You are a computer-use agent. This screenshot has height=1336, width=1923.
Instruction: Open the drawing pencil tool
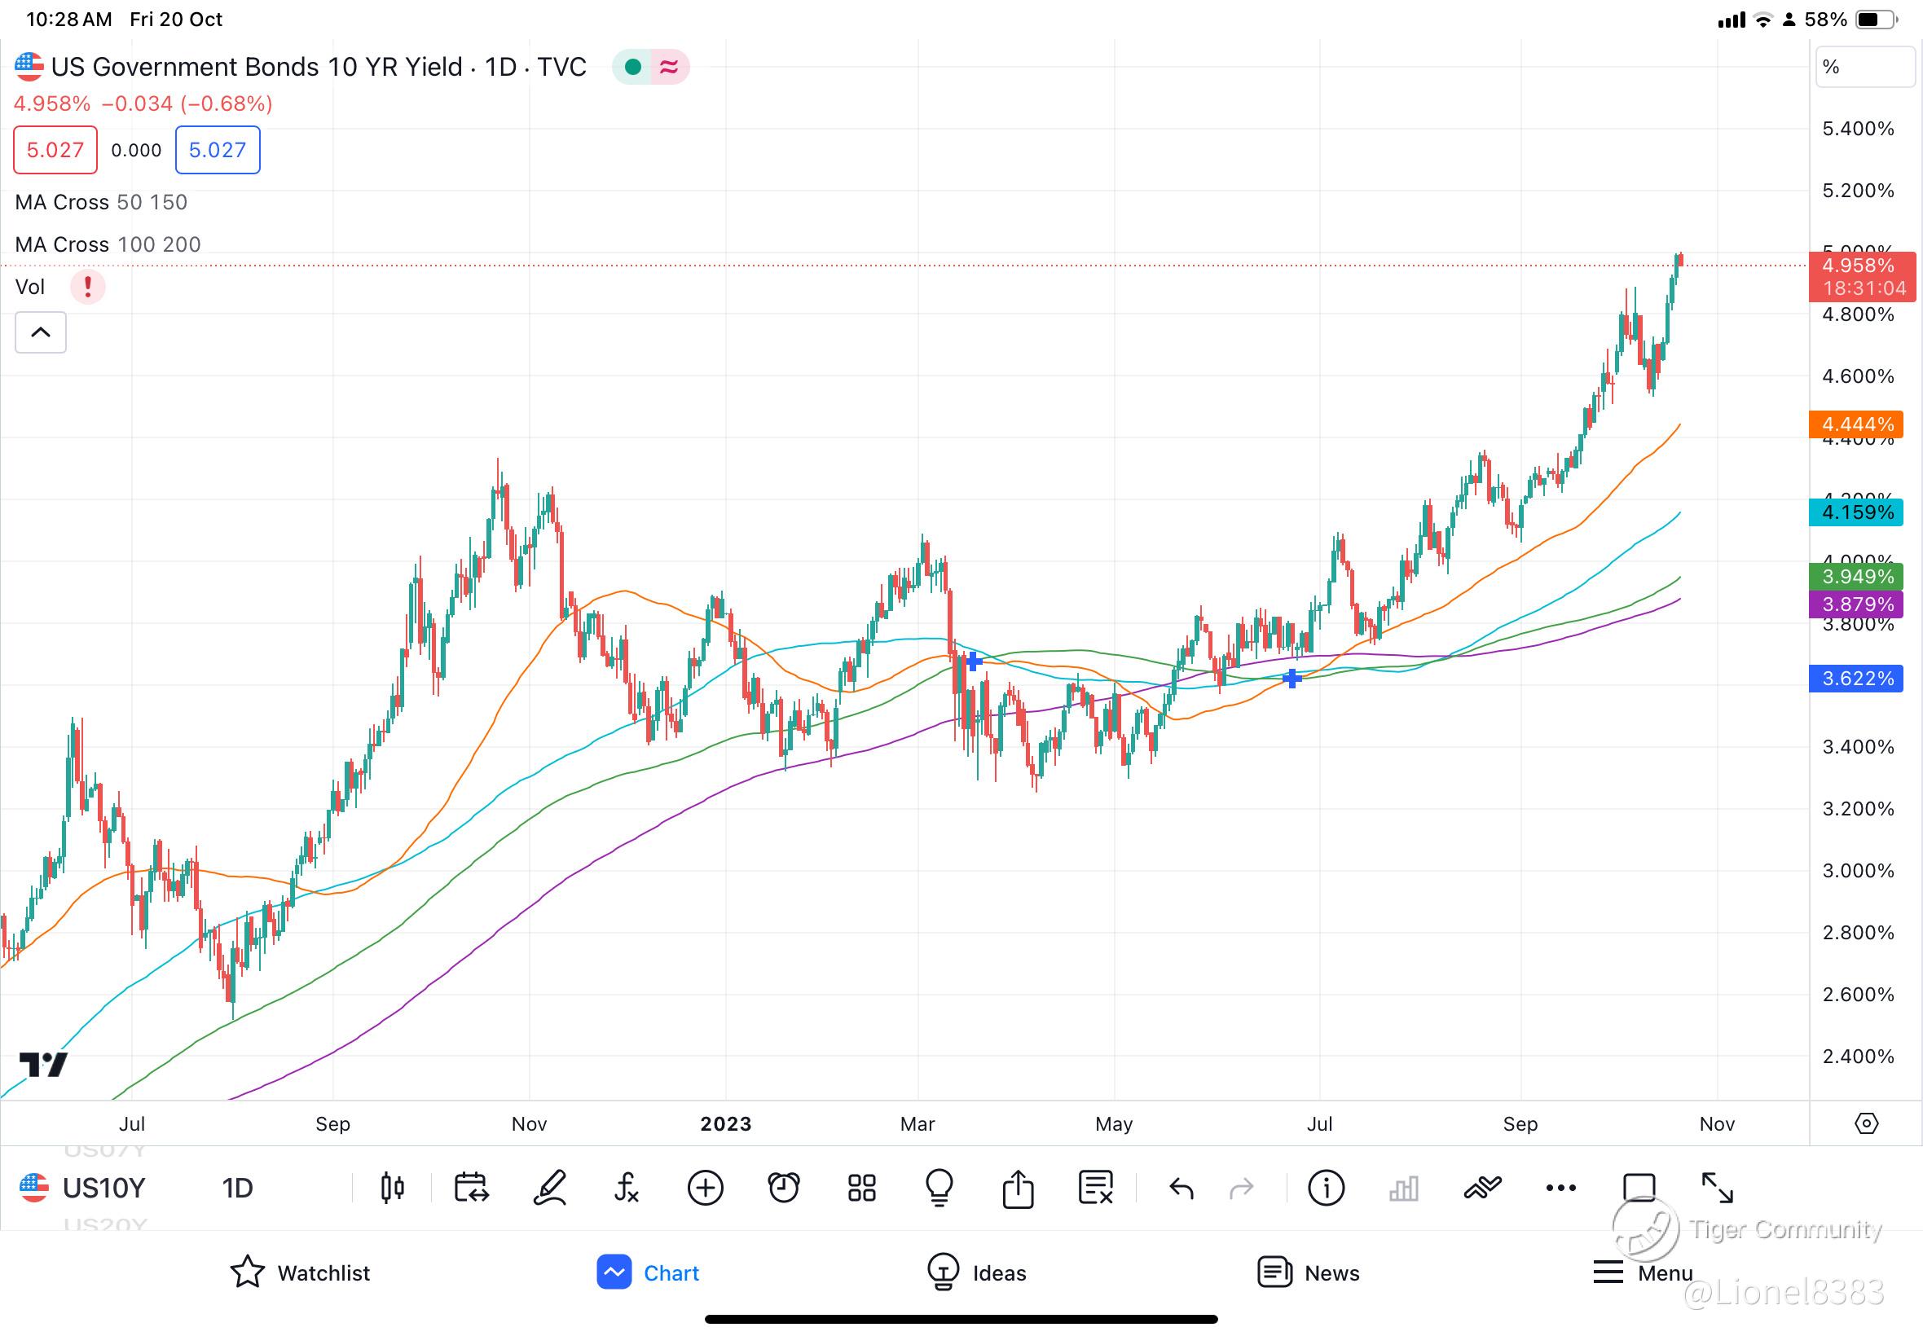point(550,1188)
